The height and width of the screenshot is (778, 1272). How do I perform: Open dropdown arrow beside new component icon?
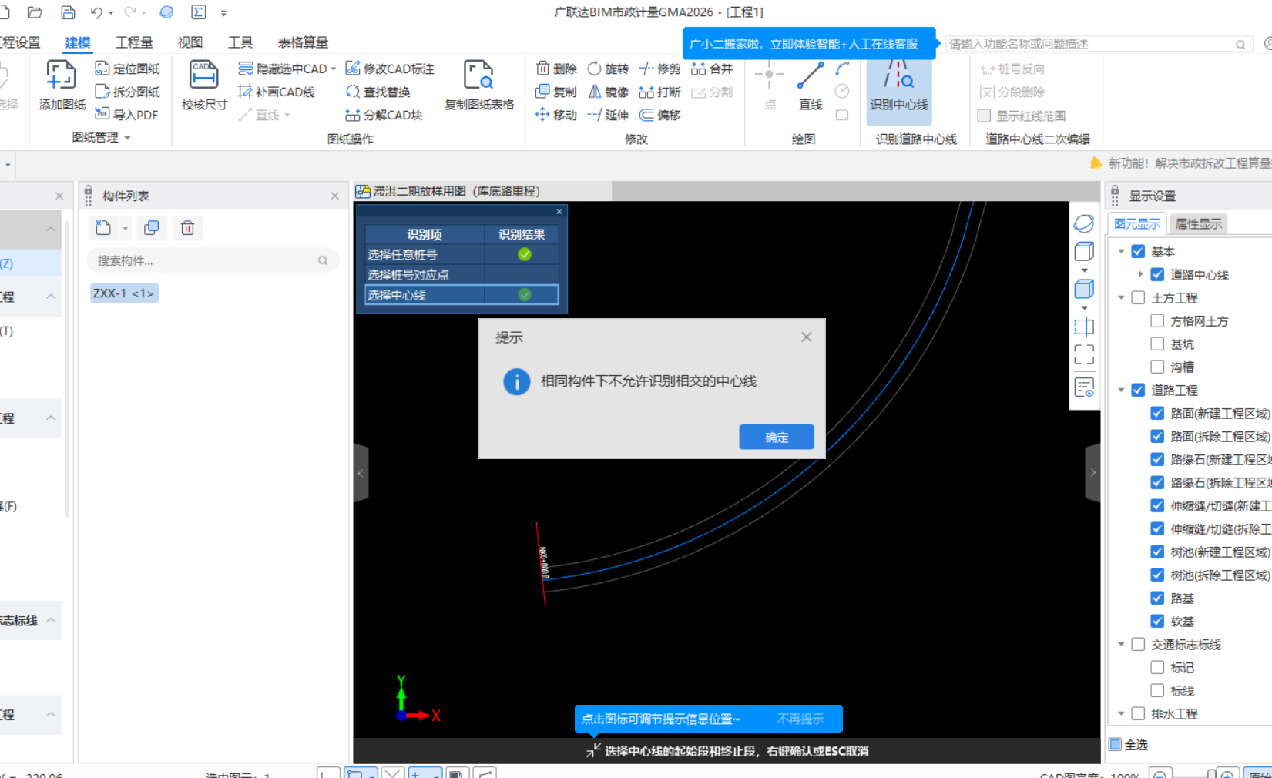click(125, 229)
